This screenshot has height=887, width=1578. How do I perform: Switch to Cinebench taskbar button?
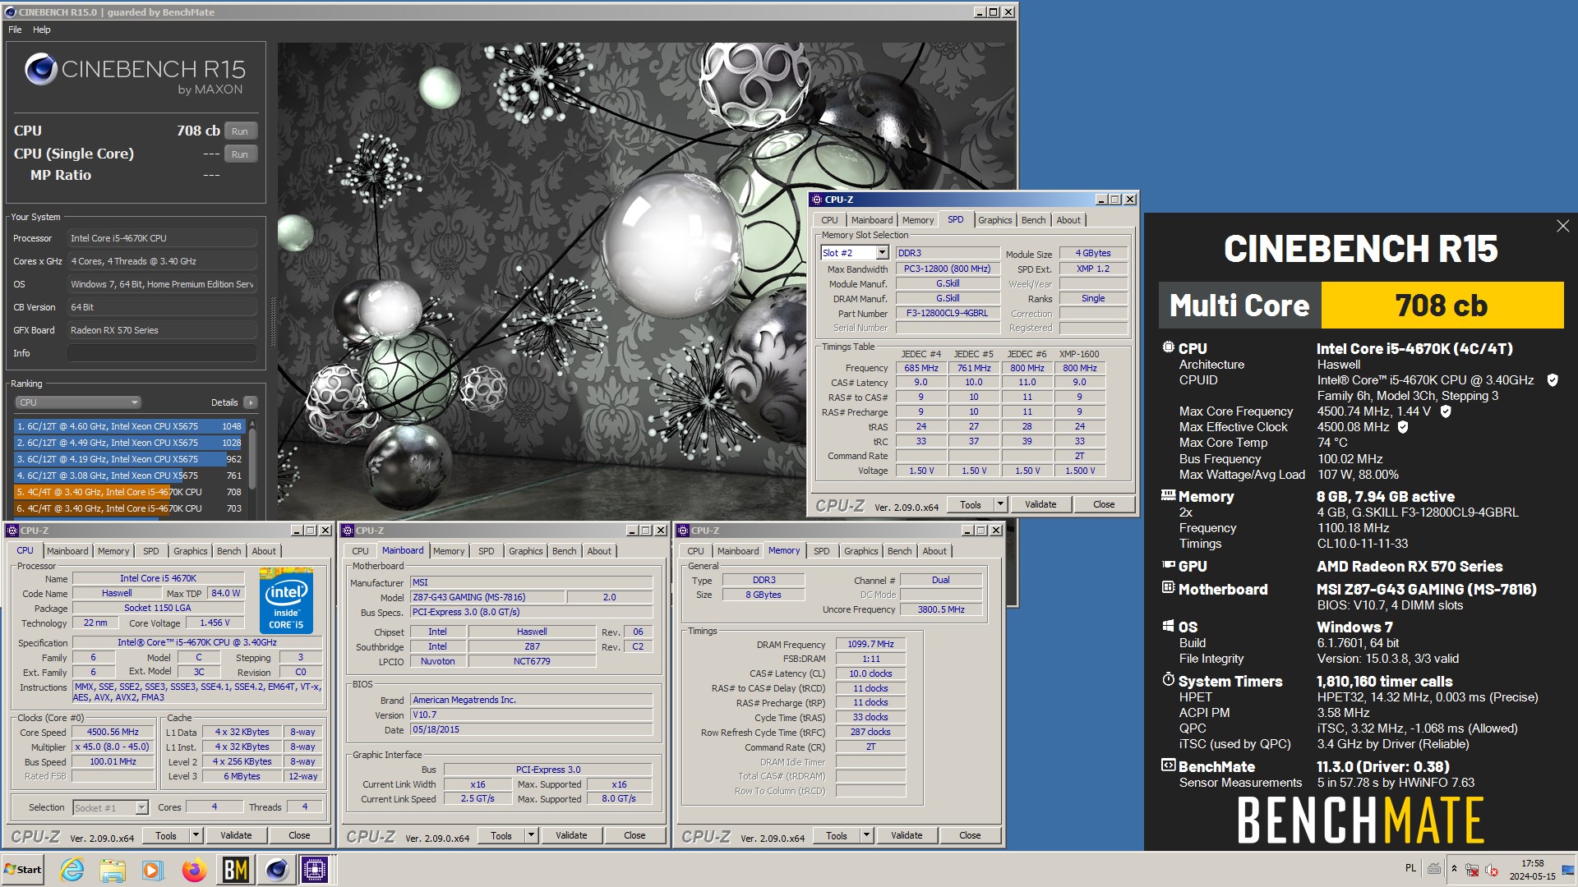276,869
